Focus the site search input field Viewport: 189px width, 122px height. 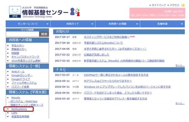[x=22, y=34]
